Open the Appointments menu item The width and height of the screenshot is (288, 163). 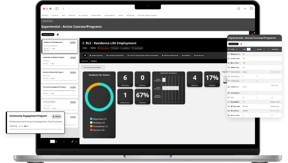coord(110,15)
